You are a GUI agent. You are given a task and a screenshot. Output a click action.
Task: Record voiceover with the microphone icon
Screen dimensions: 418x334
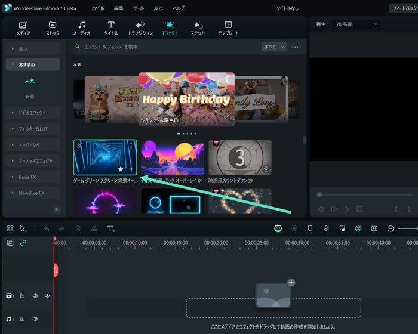(x=326, y=228)
